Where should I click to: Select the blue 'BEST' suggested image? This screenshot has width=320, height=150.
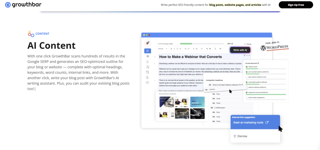197,102
